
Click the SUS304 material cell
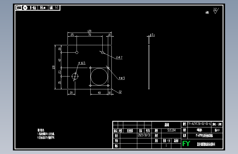171,130
